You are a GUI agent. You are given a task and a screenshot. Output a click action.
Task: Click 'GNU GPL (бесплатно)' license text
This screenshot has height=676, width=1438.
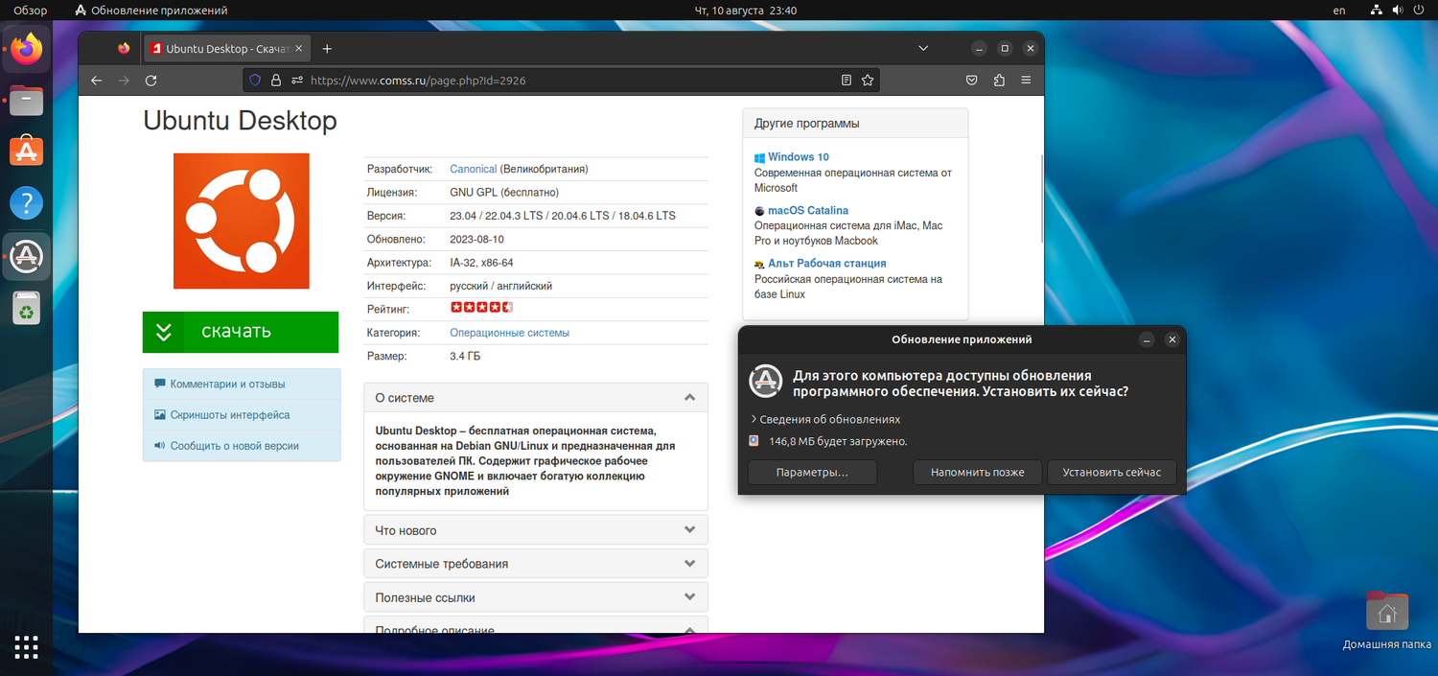[504, 192]
